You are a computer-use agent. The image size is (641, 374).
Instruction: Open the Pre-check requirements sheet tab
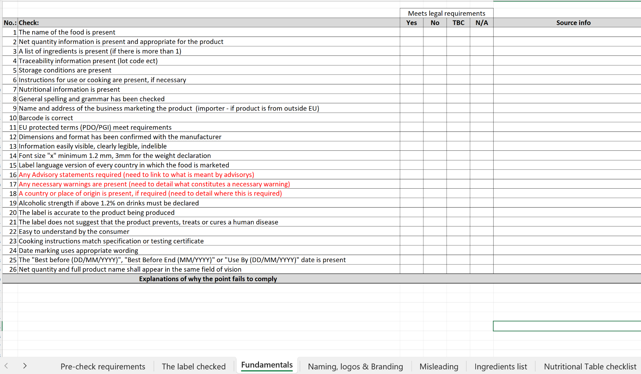tap(103, 366)
